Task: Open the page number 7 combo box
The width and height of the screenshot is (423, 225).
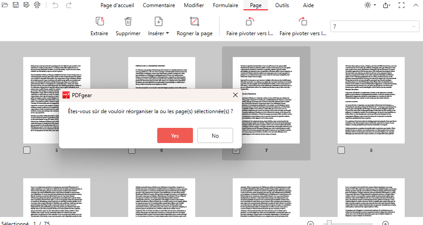Action: point(375,26)
